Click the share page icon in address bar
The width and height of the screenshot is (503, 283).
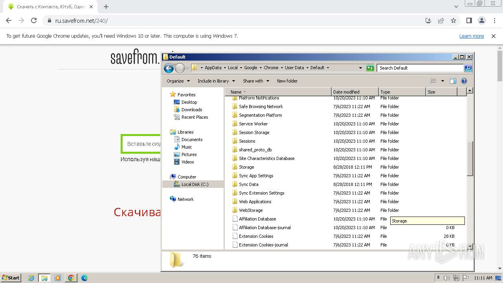[441, 20]
